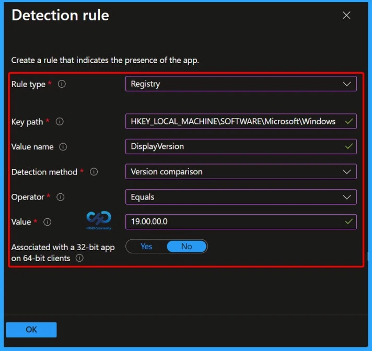Set 32-bit app association to Yes
Image resolution: width=372 pixels, height=351 pixels.
click(146, 247)
